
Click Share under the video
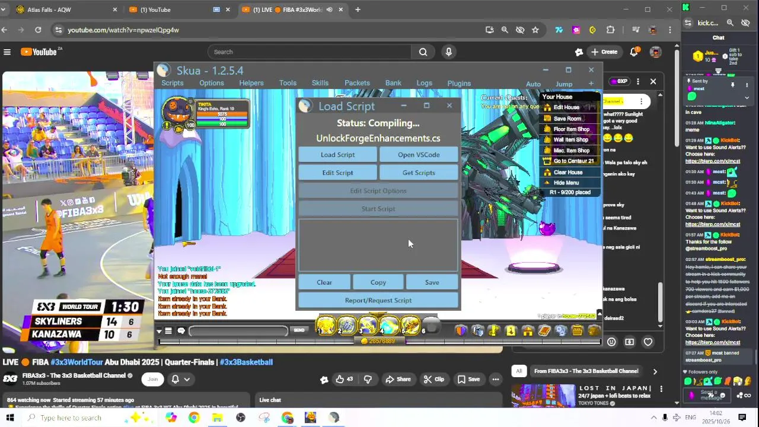(x=398, y=379)
